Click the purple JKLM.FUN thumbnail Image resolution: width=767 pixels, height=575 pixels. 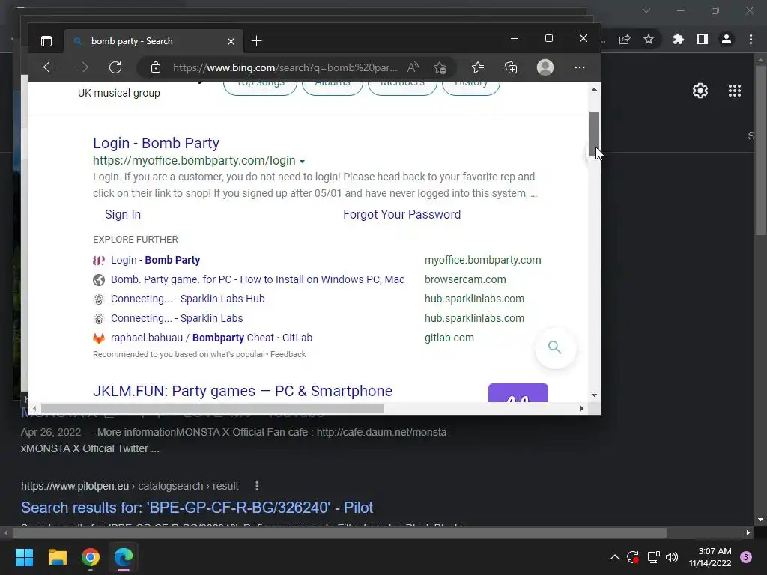(518, 393)
